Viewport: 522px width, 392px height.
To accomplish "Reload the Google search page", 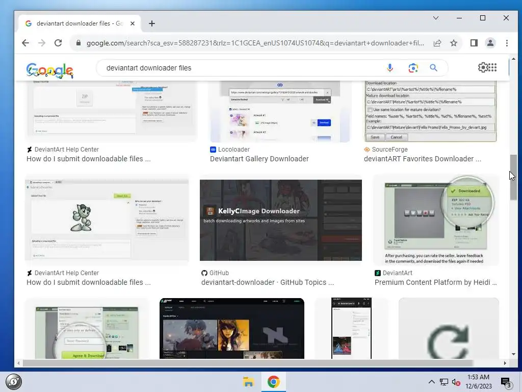I will [58, 43].
